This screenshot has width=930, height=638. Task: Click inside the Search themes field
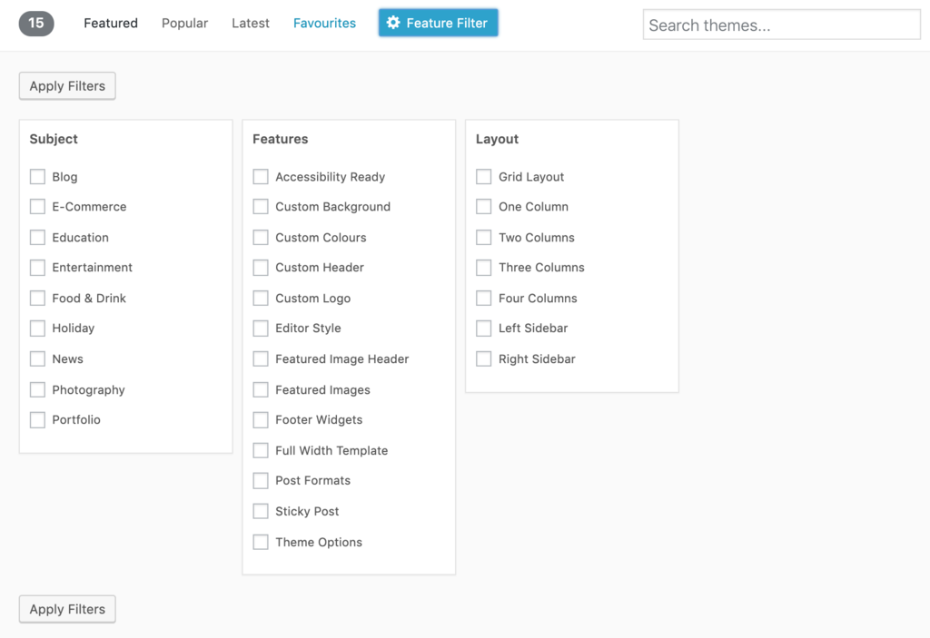[781, 25]
